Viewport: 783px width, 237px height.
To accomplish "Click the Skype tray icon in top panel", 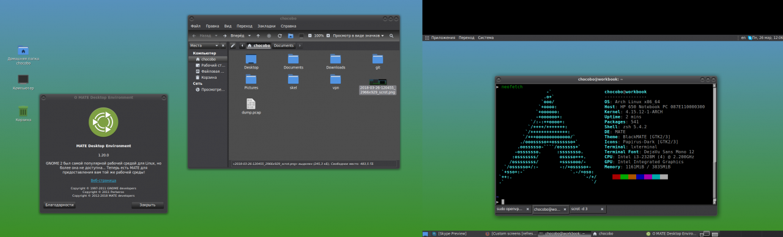I will coord(751,38).
